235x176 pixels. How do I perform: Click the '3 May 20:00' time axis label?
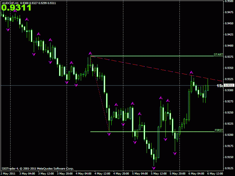pos(65,174)
